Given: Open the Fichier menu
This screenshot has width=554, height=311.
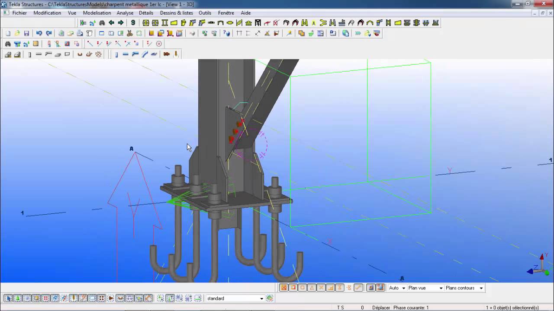Looking at the screenshot, I should tap(19, 13).
